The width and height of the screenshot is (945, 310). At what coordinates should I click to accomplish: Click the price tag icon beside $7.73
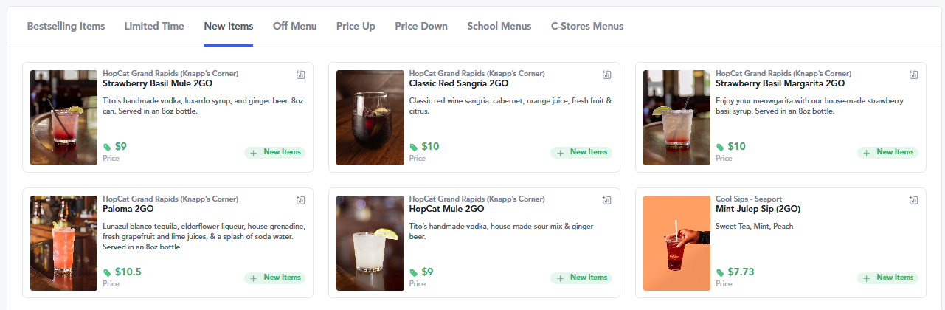point(720,272)
